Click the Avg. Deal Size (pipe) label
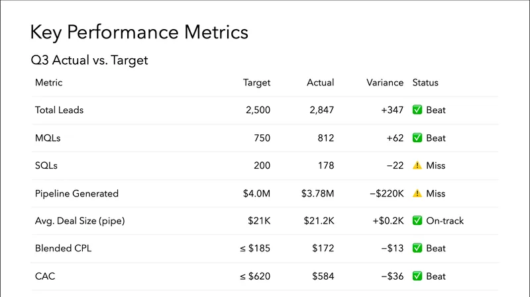Screen dimensions: 530x297 pos(79,221)
